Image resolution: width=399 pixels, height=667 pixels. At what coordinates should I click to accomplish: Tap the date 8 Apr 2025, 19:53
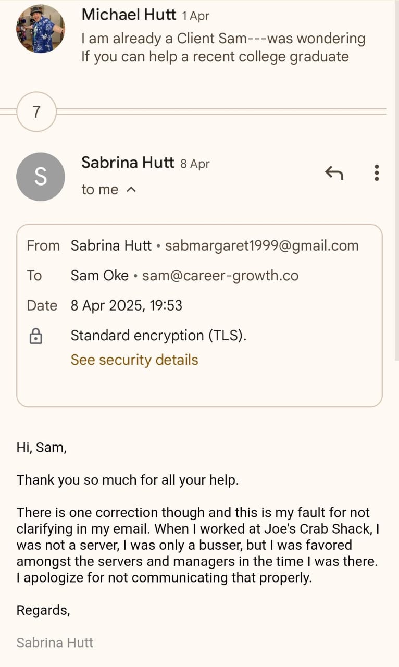pos(127,305)
